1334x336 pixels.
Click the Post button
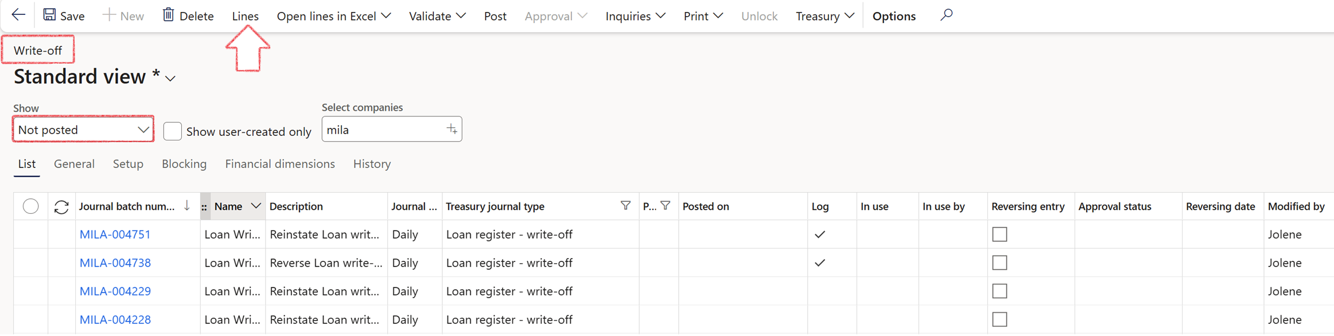[x=495, y=16]
